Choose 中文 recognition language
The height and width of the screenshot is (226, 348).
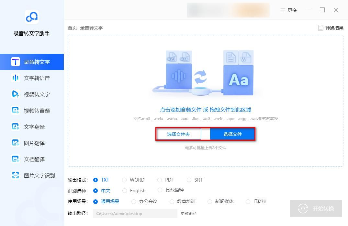pos(95,191)
